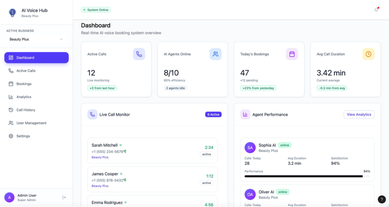Click the Today's Bookings calendar icon
The height and width of the screenshot is (207, 389).
click(292, 54)
